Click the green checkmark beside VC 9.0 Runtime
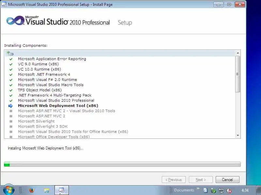This screenshot has width=261, height=195. point(11,64)
